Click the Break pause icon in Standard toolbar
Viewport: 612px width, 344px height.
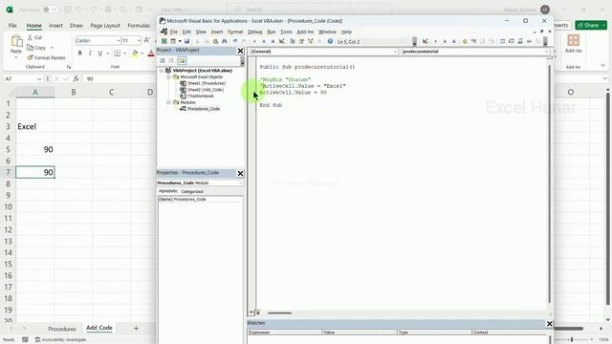tap(264, 41)
